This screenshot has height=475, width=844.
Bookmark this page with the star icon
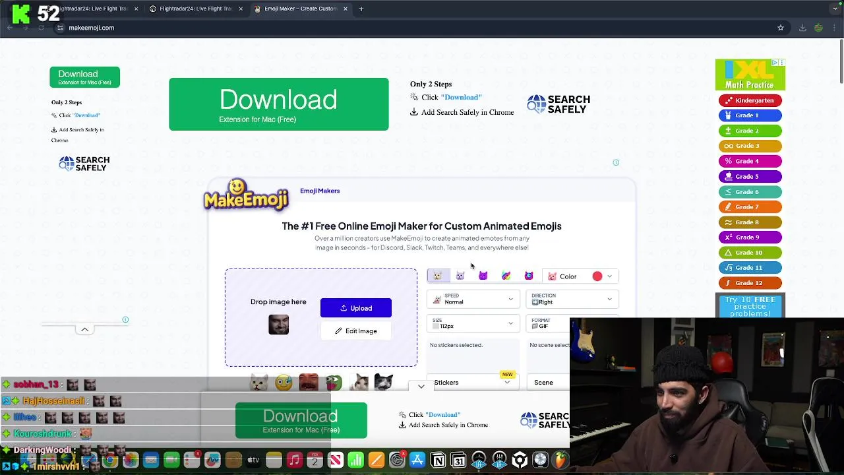tap(781, 28)
